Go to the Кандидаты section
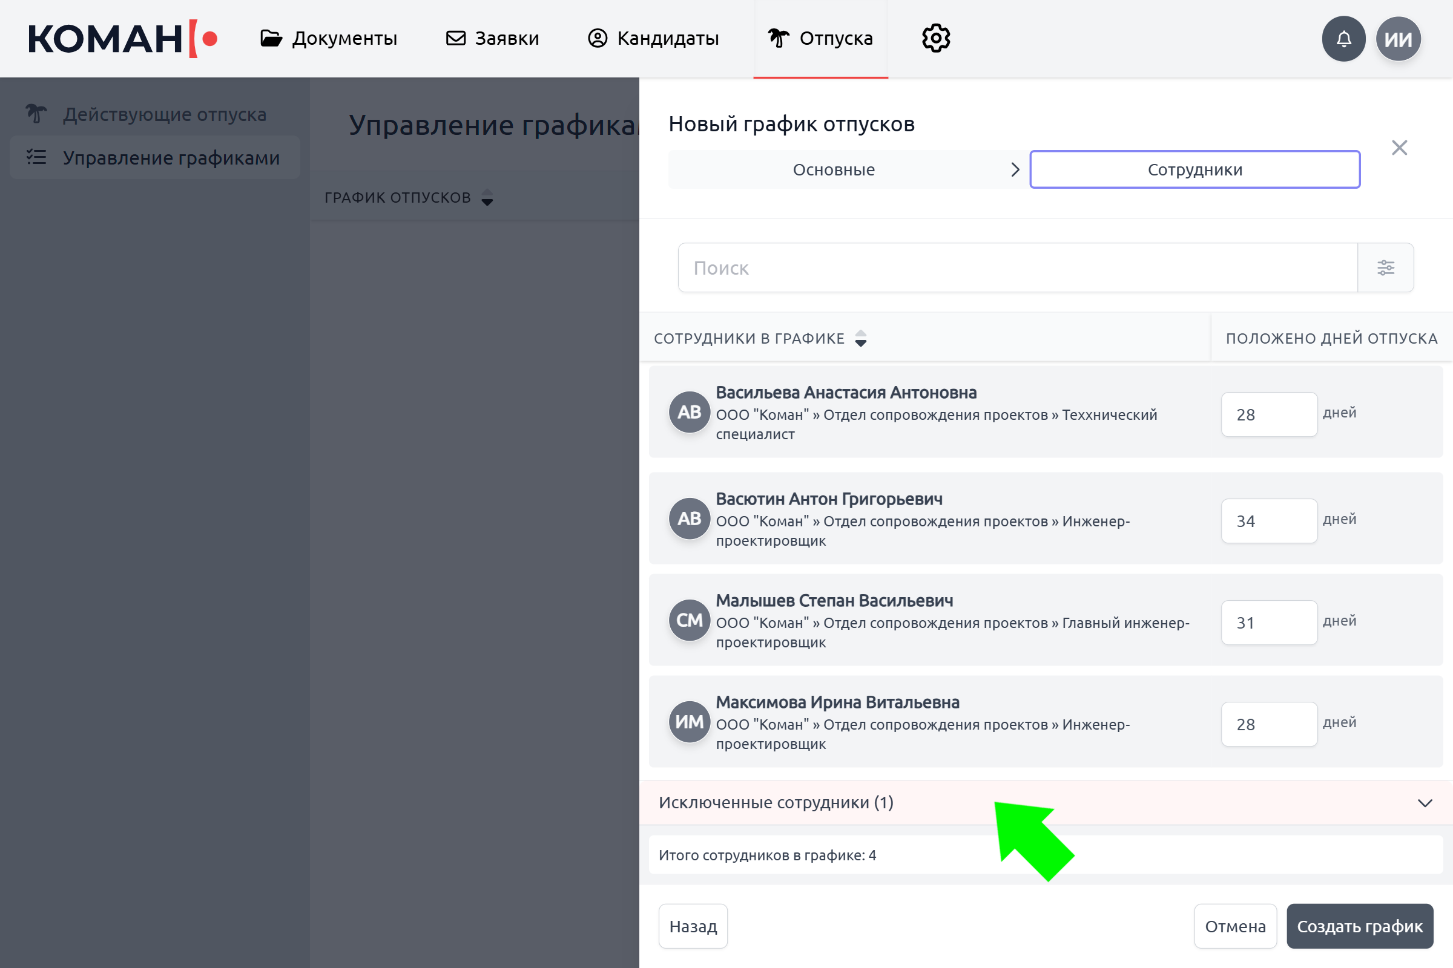1453x968 pixels. coord(653,38)
